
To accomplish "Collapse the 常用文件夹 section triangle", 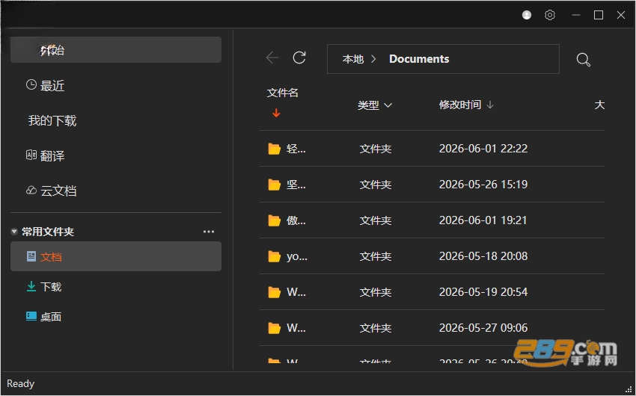I will click(x=14, y=232).
